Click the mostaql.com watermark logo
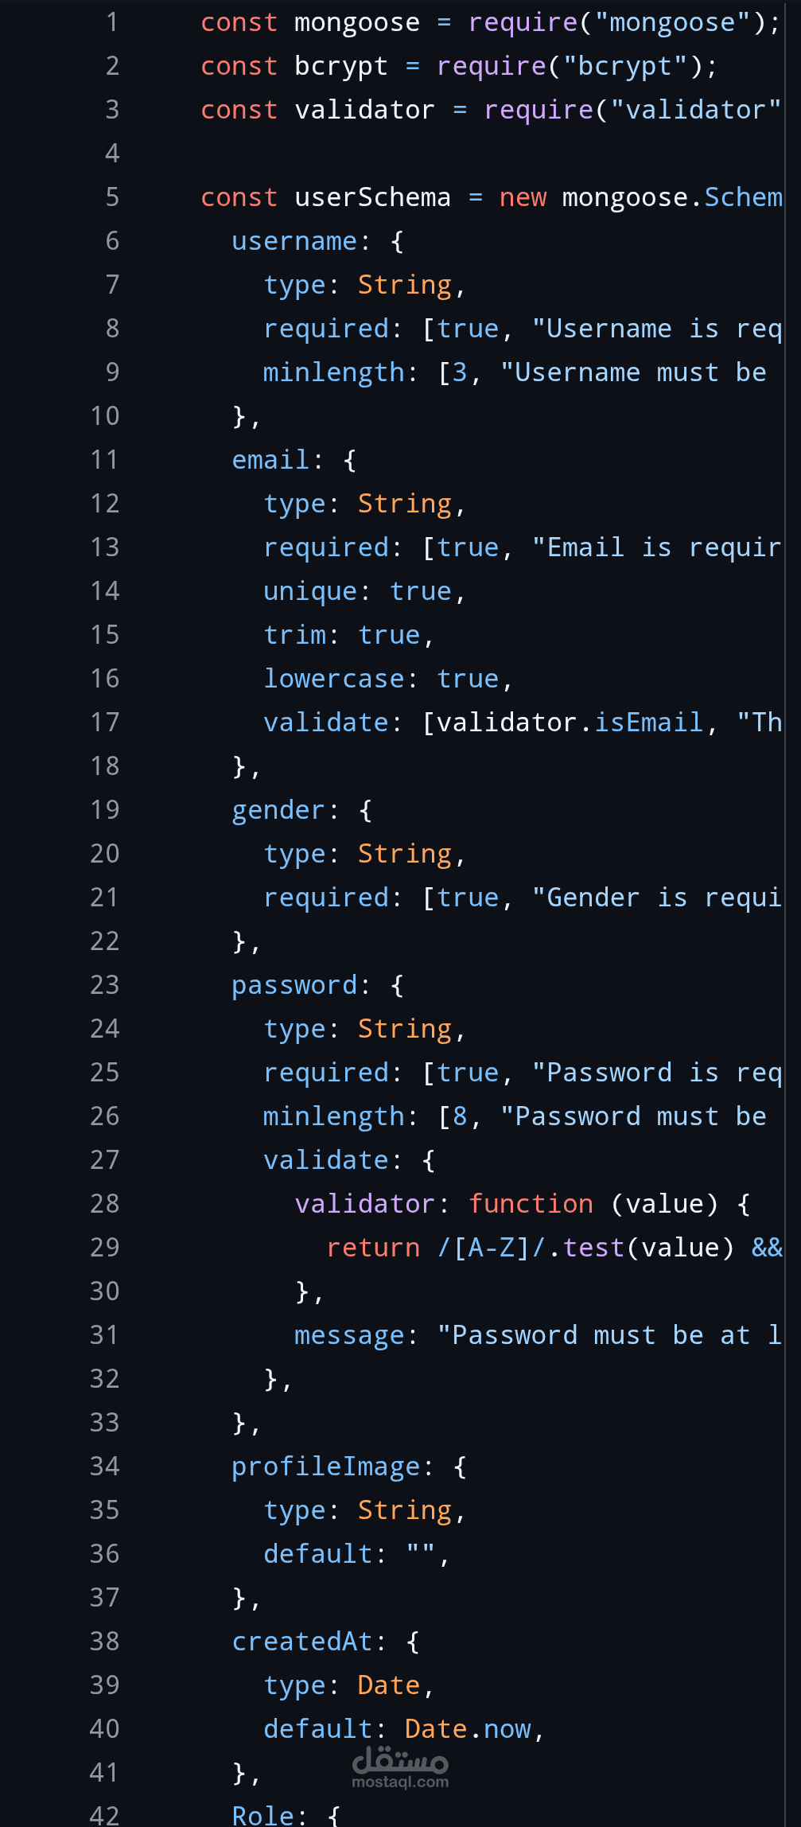The height and width of the screenshot is (1827, 801). pos(400,1768)
